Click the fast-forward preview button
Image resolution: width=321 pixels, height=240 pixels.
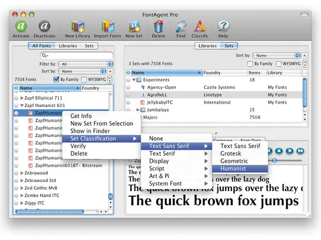pos(300,151)
